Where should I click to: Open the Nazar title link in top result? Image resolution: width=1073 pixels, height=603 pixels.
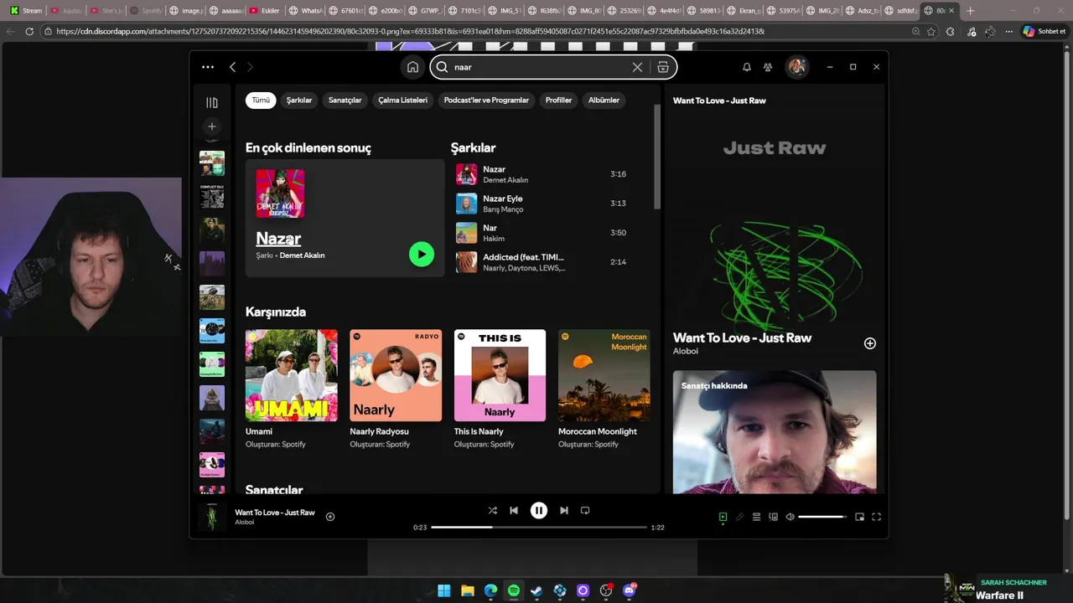[x=278, y=239]
